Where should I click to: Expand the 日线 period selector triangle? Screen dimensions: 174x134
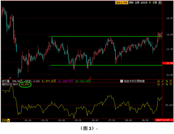(x=8, y=120)
